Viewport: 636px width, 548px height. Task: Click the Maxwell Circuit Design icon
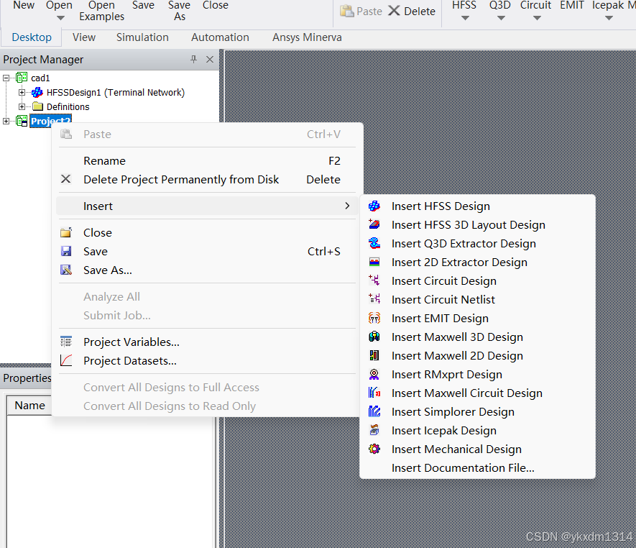tap(374, 393)
